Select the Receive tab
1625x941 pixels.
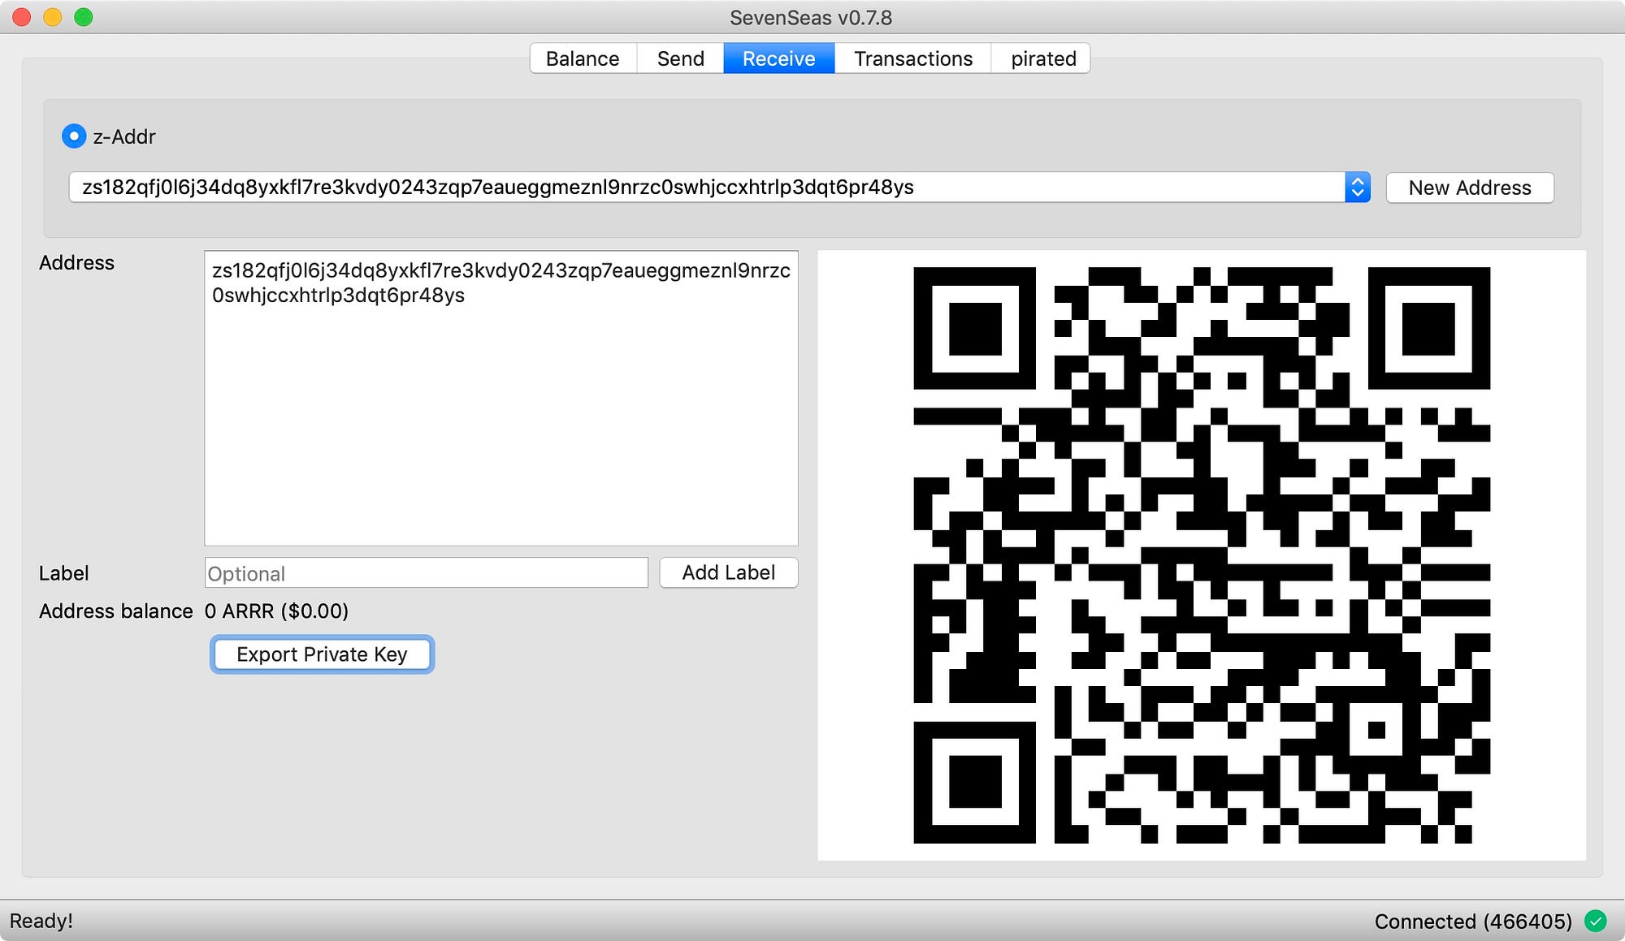coord(778,58)
